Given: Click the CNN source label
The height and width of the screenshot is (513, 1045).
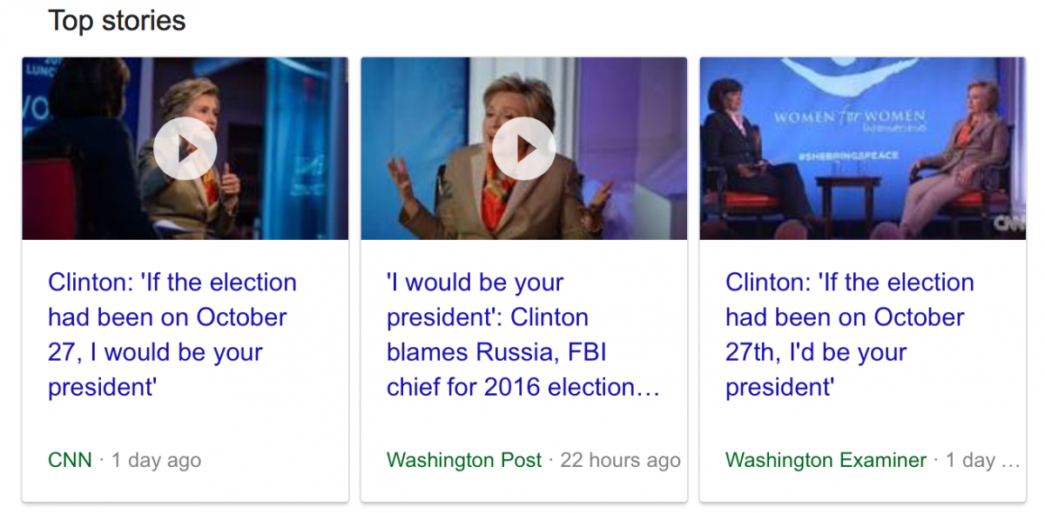Looking at the screenshot, I should point(70,460).
